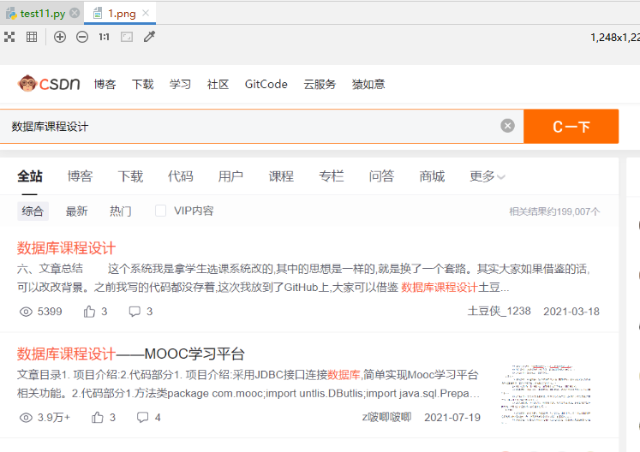Viewport: 640px width, 452px height.
Task: Sort results by 热门
Action: [121, 211]
